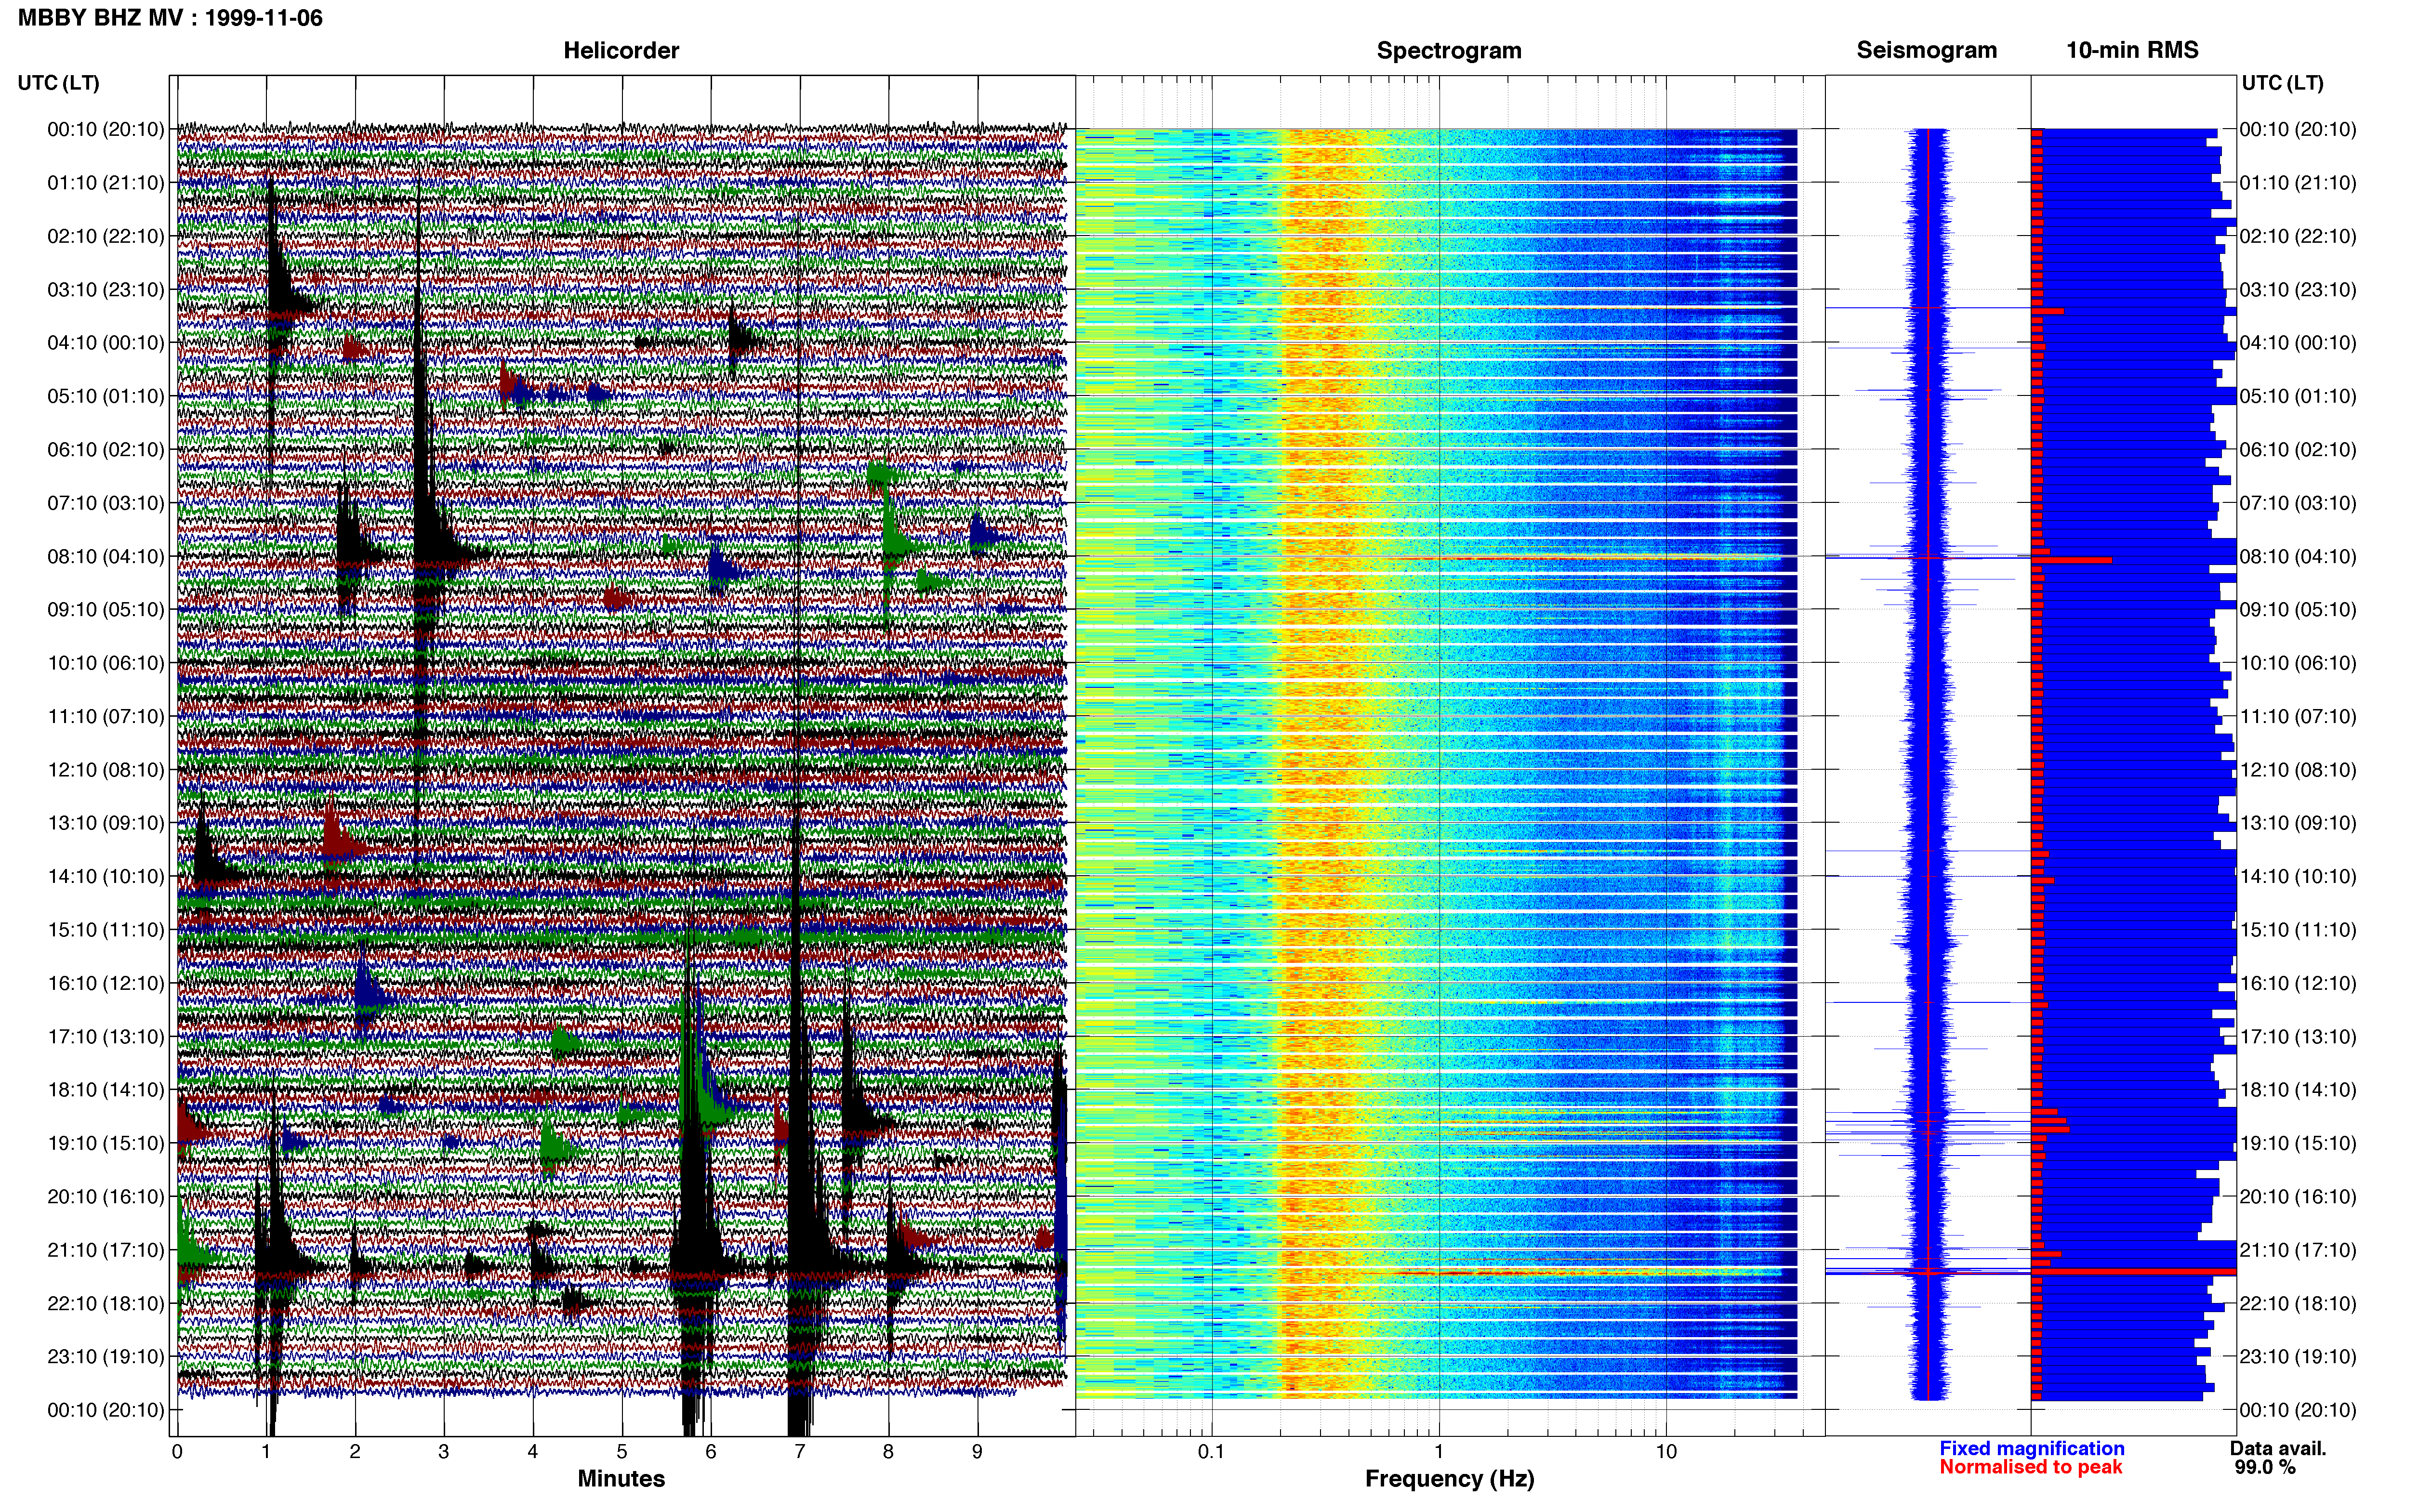Click left time label '02:10 (22:10)'
The width and height of the screenshot is (2418, 1512).
106,236
